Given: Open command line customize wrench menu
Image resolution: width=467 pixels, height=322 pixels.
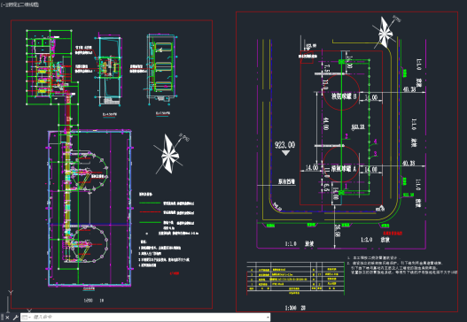Looking at the screenshot, I should [x=15, y=318].
